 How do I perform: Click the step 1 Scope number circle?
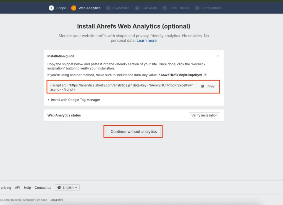click(51, 8)
